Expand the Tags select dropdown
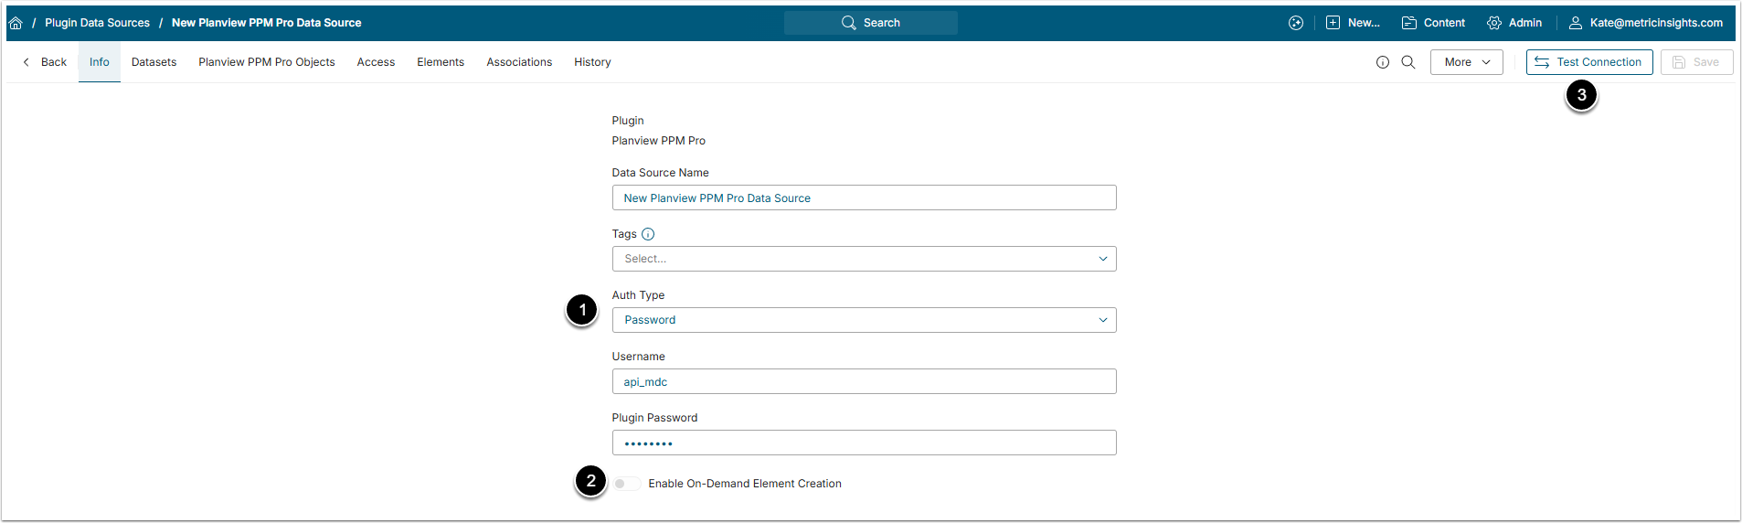The image size is (1742, 523). (x=864, y=259)
